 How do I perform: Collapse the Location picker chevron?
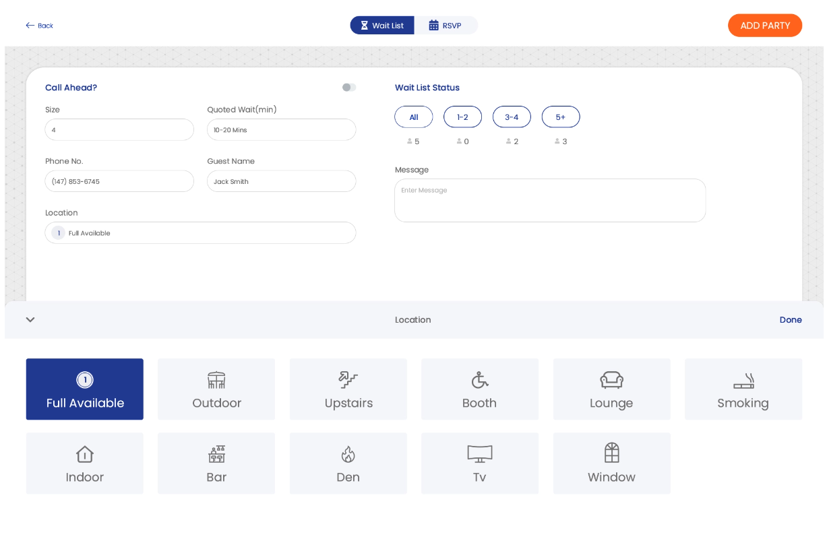click(x=30, y=320)
